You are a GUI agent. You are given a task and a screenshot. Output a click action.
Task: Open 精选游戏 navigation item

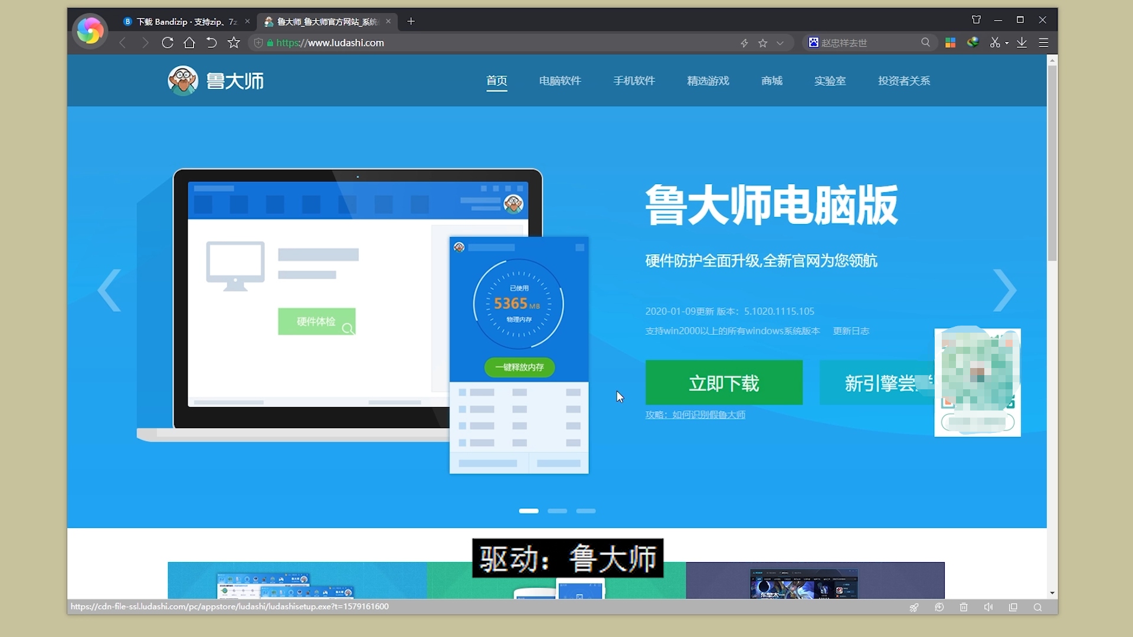[x=708, y=81]
